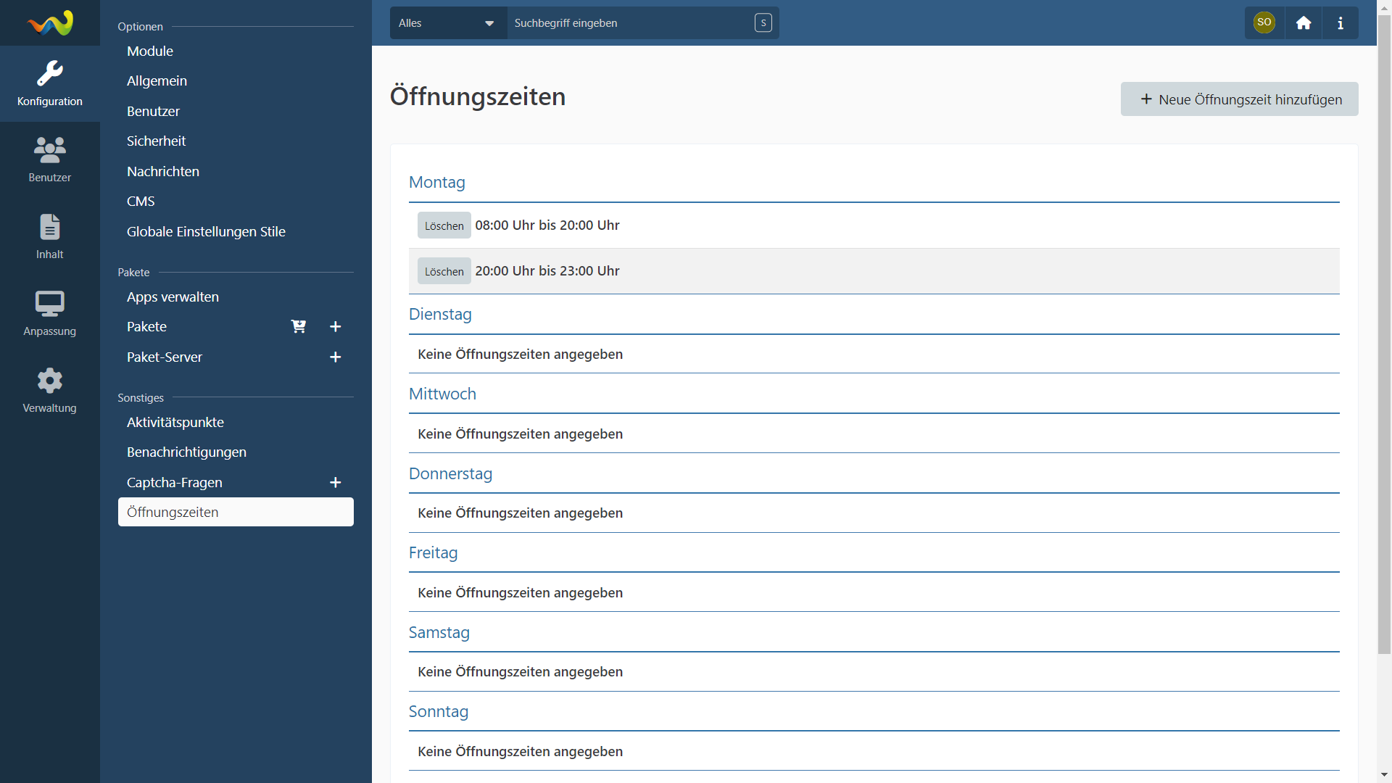
Task: Open the Alles search filter dropdown
Action: pyautogui.click(x=447, y=23)
